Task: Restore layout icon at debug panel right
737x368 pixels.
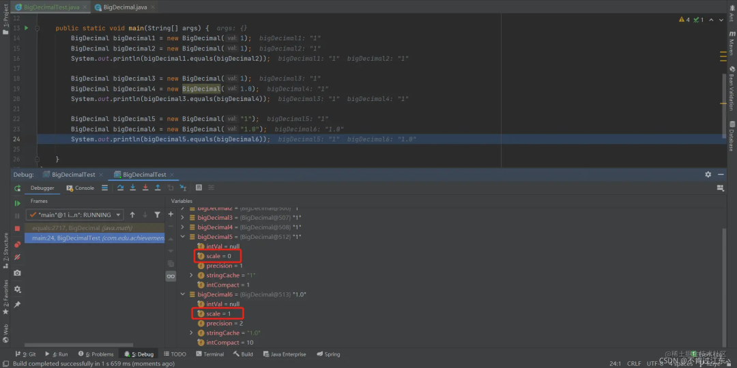Action: tap(720, 188)
